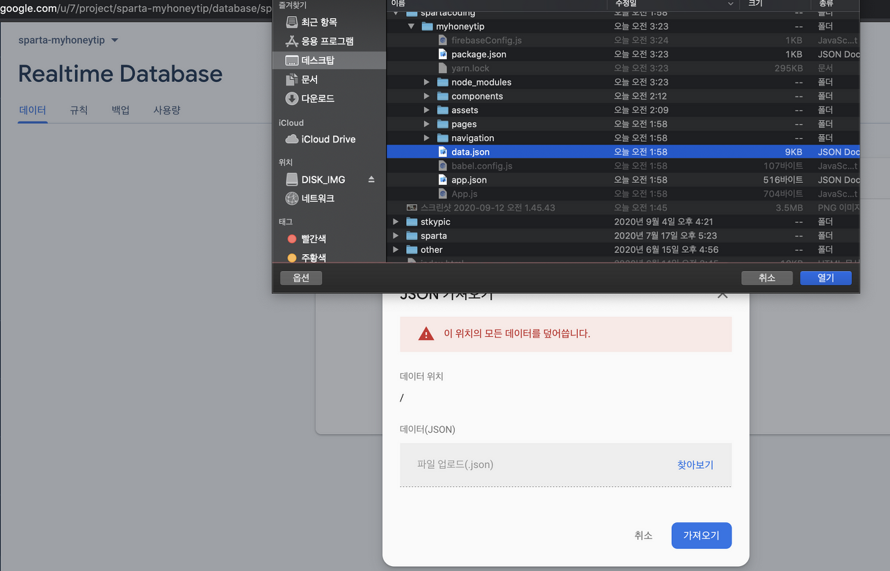Switch to the 데이터 tab
The image size is (890, 571).
pos(33,110)
